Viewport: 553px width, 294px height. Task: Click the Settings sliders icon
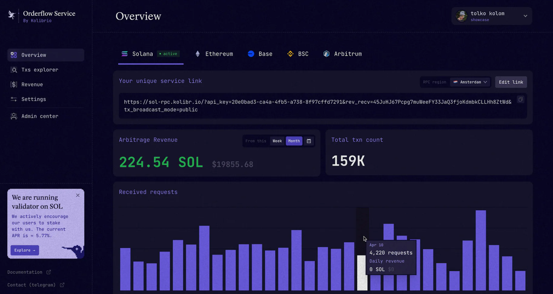click(x=14, y=99)
